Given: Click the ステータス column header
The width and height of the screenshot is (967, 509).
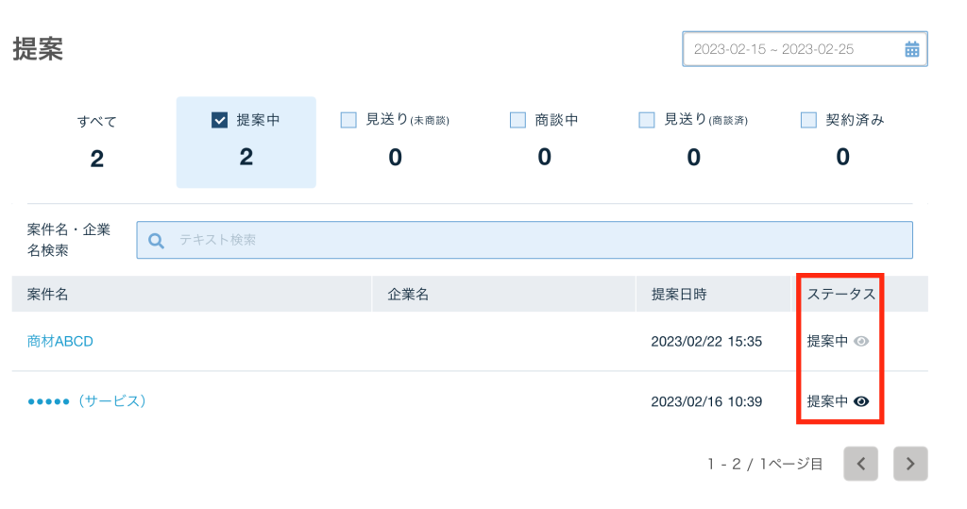Looking at the screenshot, I should pos(840,295).
